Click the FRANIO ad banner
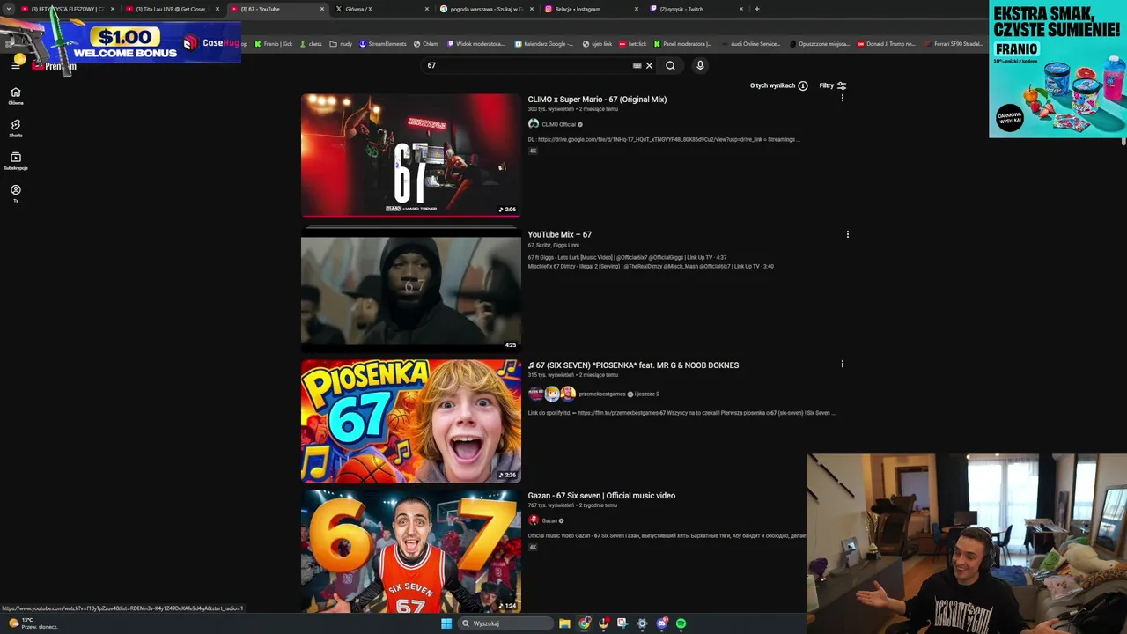The height and width of the screenshot is (634, 1127). point(1057,69)
